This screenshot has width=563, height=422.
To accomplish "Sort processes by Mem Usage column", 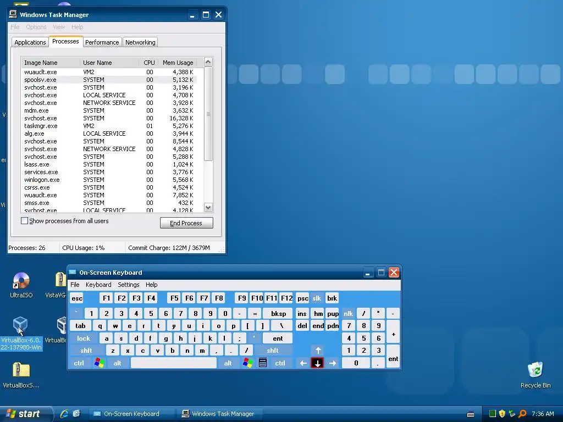I will coord(178,63).
